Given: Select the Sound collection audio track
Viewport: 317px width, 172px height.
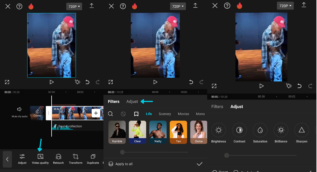Looking at the screenshot, I should pos(78,126).
